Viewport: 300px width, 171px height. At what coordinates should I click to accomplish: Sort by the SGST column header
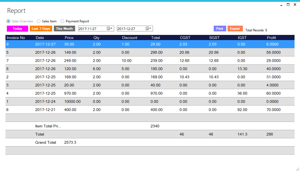point(214,38)
